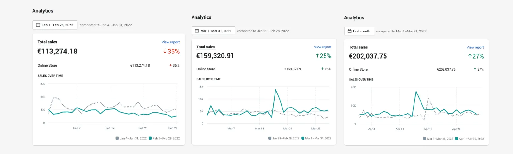Screen dimensions: 513x154
Task: Click the Jan 4–Jan 31, 2022 legend swatch
Action: [117, 138]
